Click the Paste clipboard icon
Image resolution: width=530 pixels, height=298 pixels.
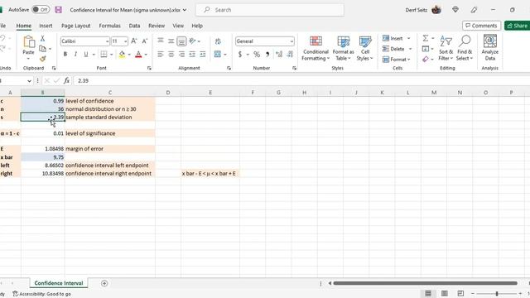[x=28, y=42]
